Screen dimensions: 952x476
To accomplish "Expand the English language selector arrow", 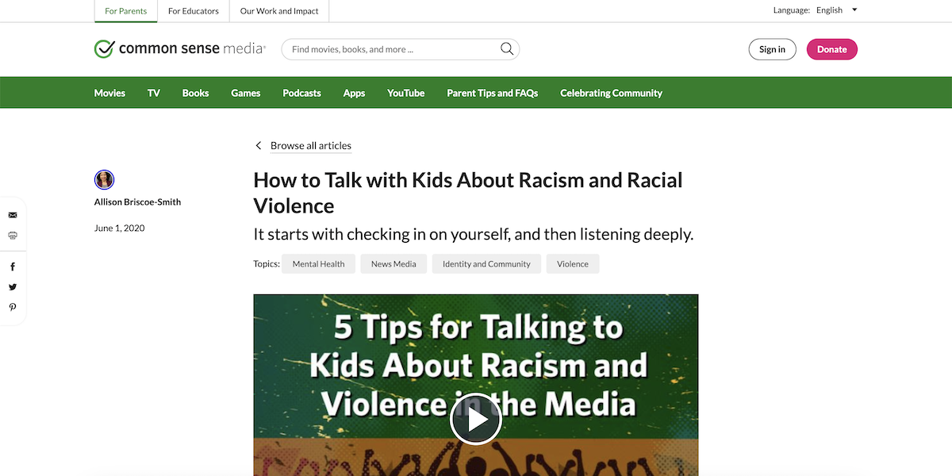I will click(x=854, y=10).
